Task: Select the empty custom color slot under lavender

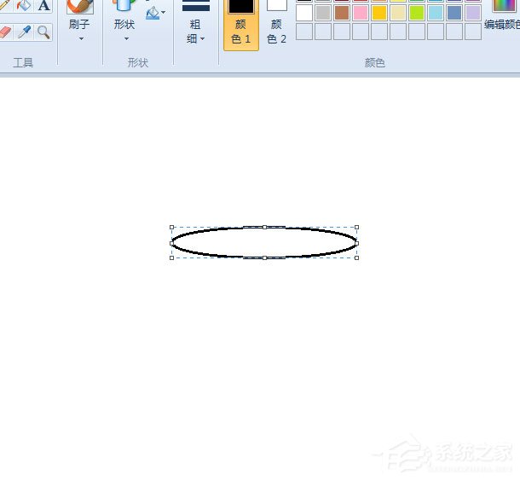Action: 473,32
